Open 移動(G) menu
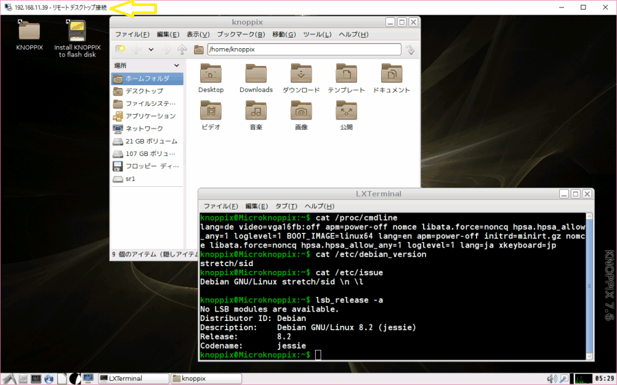Screen dimensions: 617x385 pyautogui.click(x=283, y=34)
